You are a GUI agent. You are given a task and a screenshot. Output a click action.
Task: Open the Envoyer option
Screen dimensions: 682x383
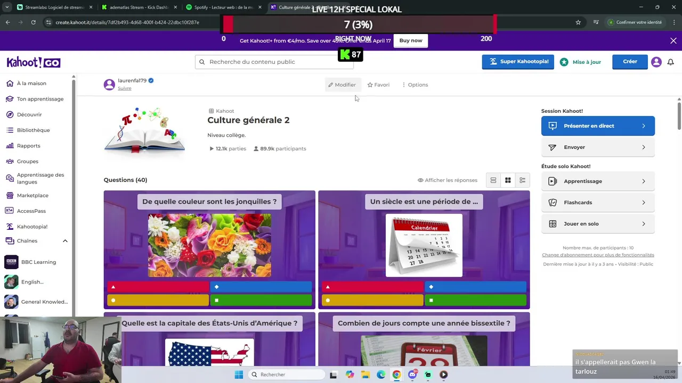pos(598,147)
